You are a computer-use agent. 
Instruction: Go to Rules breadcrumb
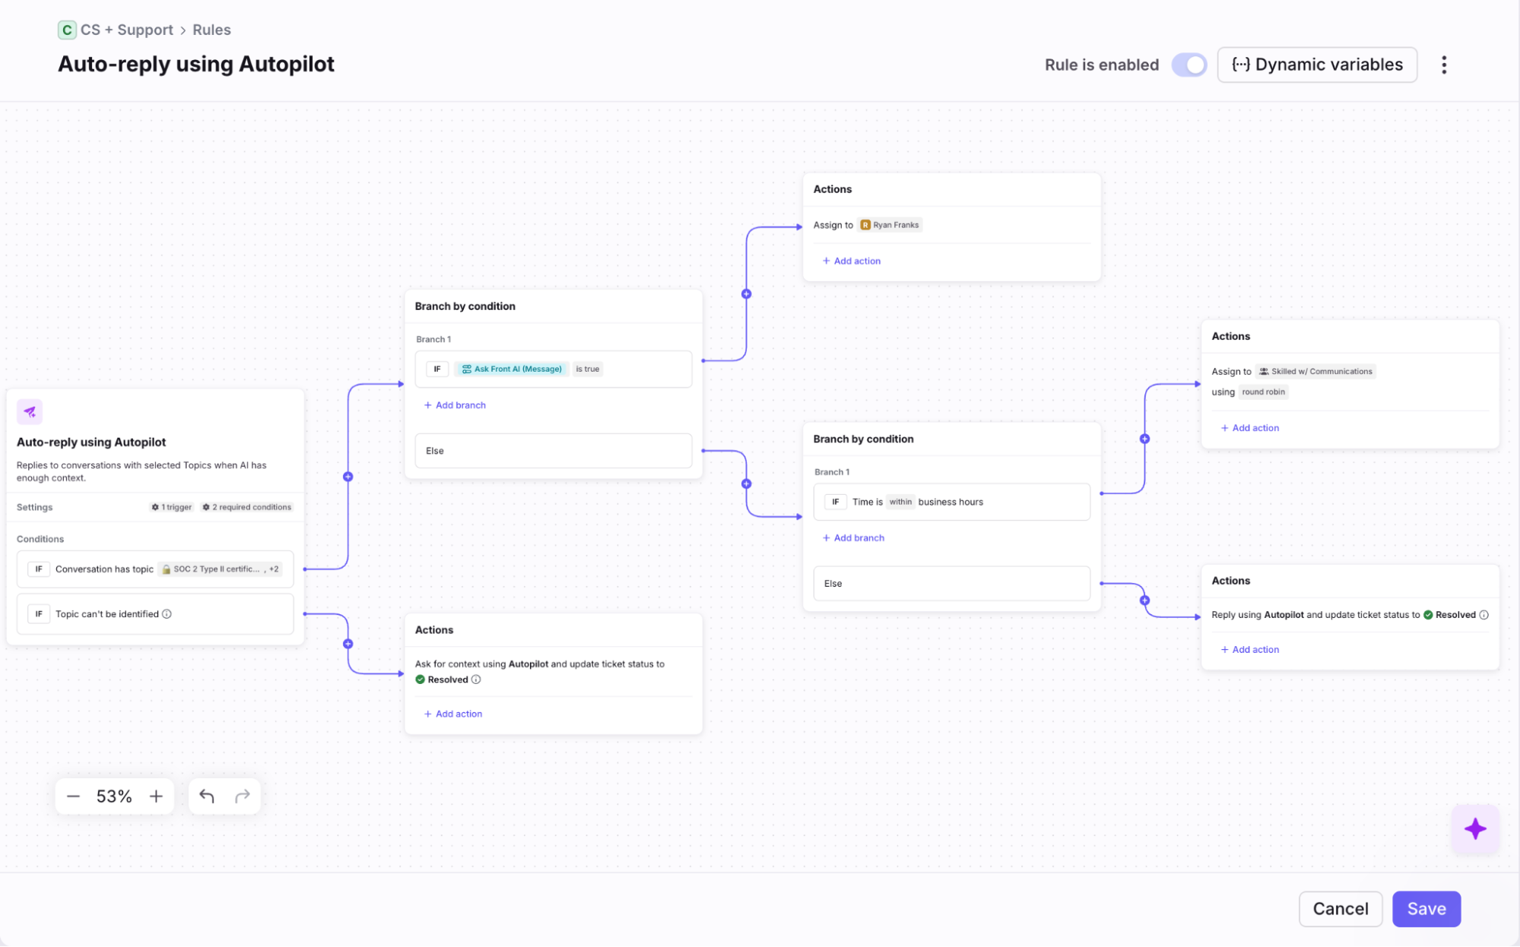[x=211, y=30]
